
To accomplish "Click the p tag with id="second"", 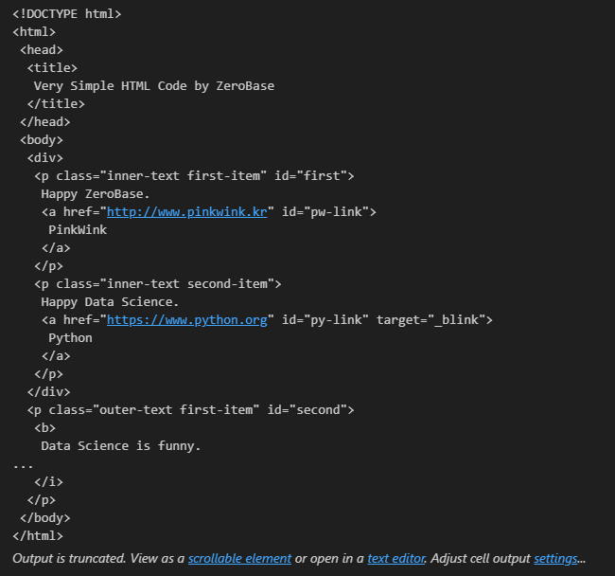I will pyautogui.click(x=190, y=410).
